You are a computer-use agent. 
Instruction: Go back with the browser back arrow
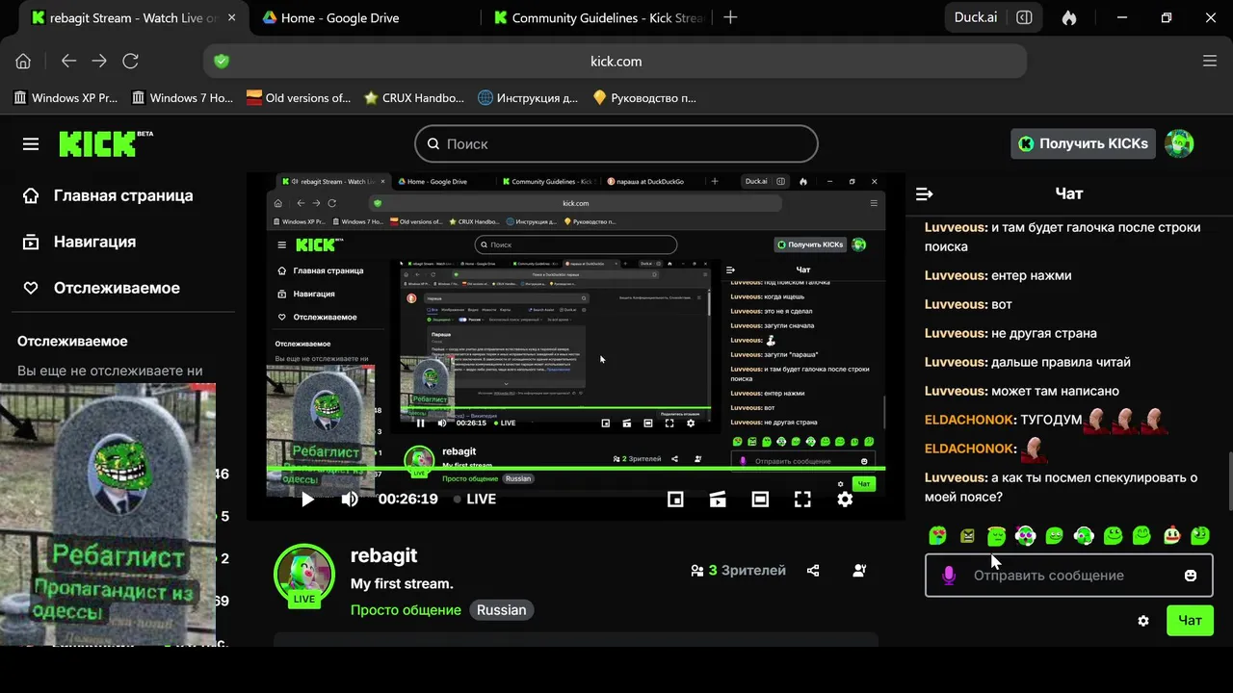(68, 61)
